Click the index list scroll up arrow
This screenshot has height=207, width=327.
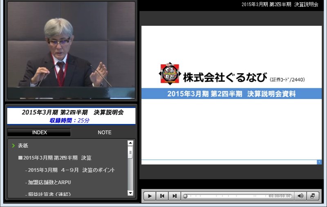pos(130,143)
